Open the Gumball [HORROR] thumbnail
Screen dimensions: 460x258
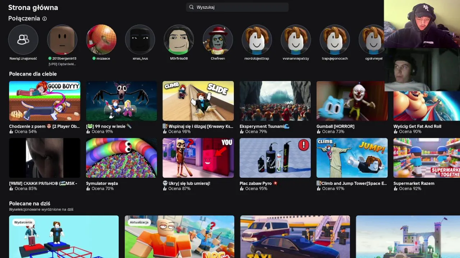pyautogui.click(x=352, y=101)
